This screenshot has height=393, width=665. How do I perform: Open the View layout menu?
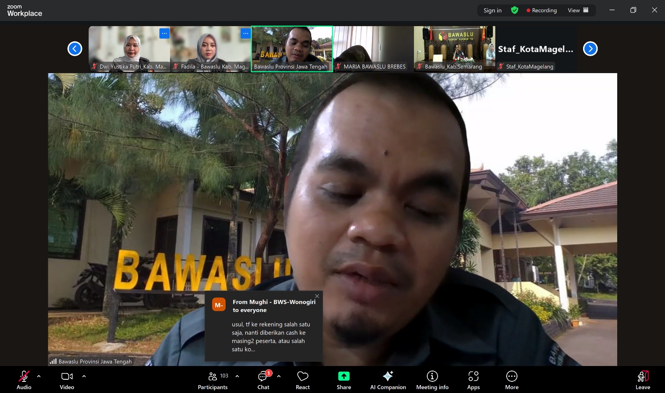(578, 10)
